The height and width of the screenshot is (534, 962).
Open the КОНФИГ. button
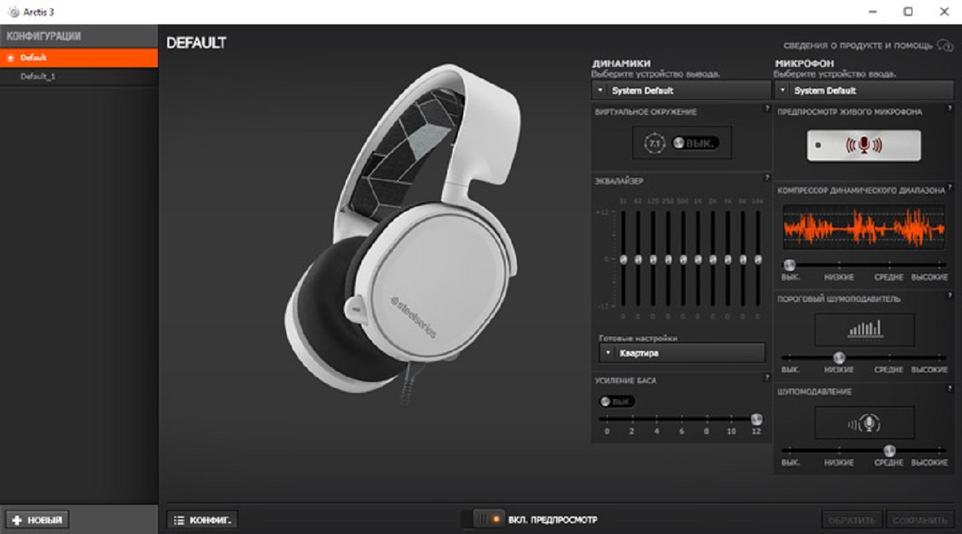tap(202, 520)
